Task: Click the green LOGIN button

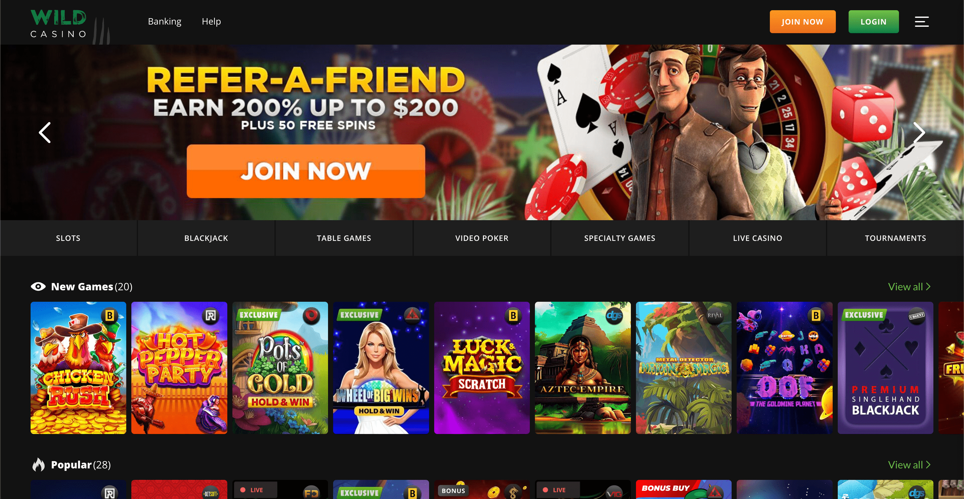Action: click(873, 22)
